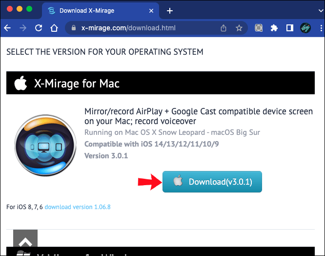Screen dimensions: 325x256
Task: Bookmark this page with star icon
Action: [239, 28]
